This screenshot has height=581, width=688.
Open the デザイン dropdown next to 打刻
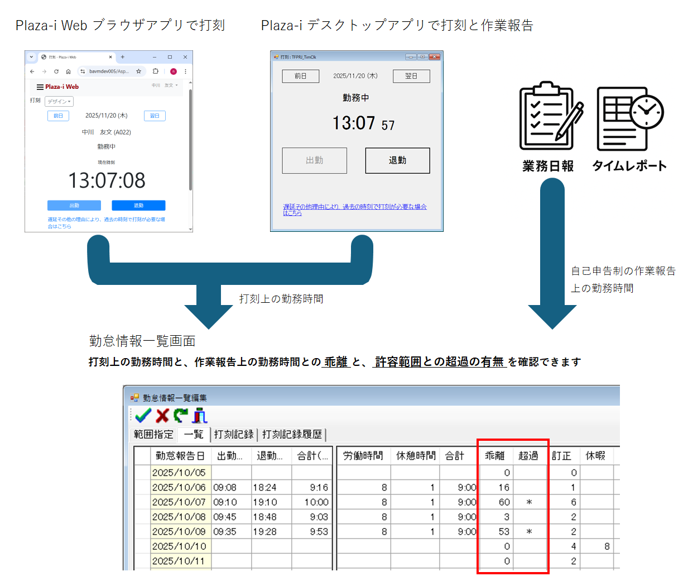(x=59, y=101)
